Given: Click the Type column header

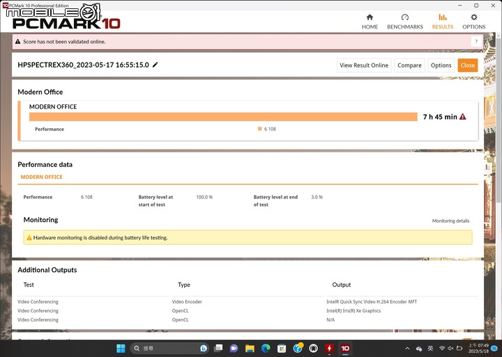Looking at the screenshot, I should 184,285.
